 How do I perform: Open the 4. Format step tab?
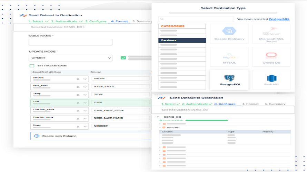coord(119,21)
